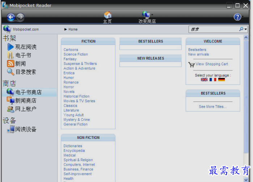Screen dimensions: 253x182
Task: Click See More Titles link
Action: point(213,107)
